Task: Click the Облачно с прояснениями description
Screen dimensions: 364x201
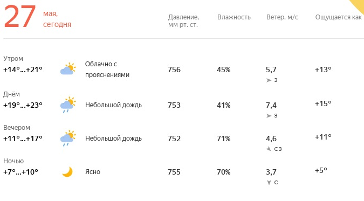Action: pyautogui.click(x=107, y=70)
